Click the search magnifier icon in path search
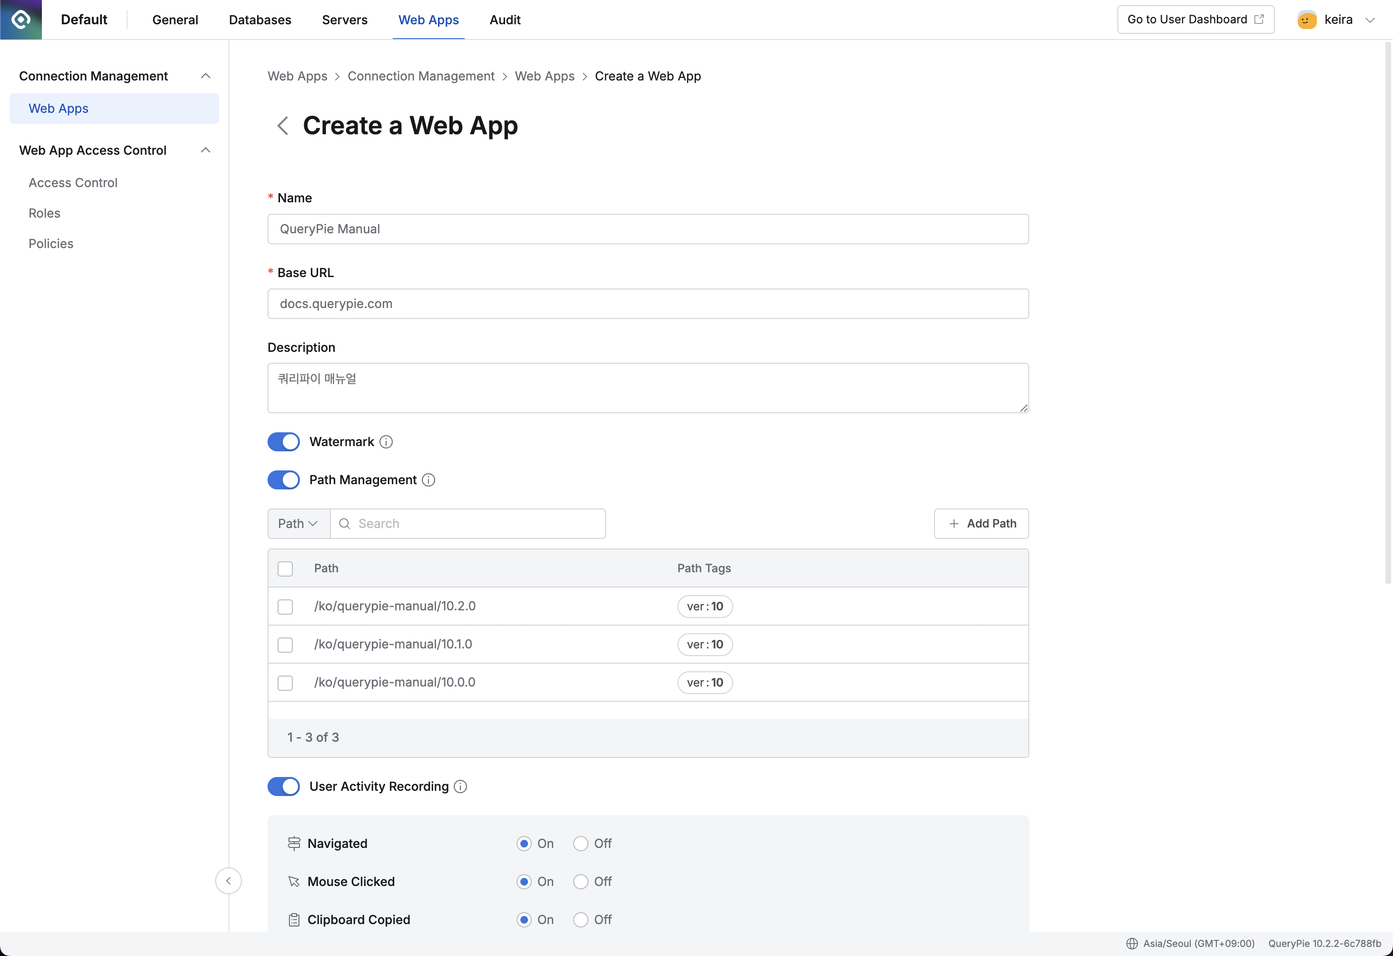Image resolution: width=1393 pixels, height=956 pixels. click(345, 524)
